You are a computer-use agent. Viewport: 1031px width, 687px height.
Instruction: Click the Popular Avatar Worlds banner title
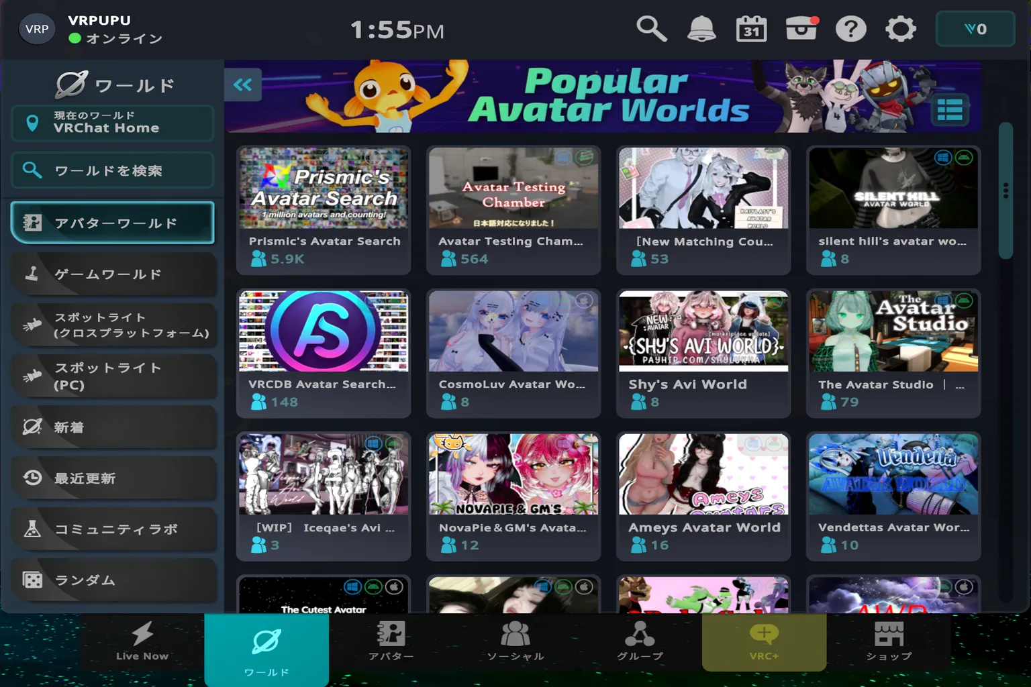608,96
